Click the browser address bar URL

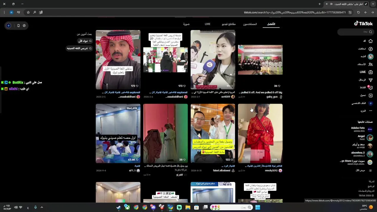(295, 12)
